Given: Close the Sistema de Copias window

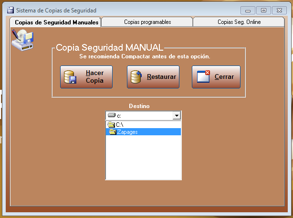Looking at the screenshot, I should (x=279, y=11).
